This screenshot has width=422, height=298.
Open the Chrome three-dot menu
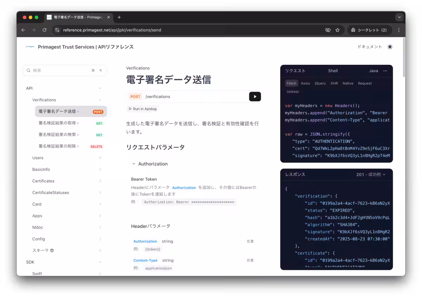(399, 30)
